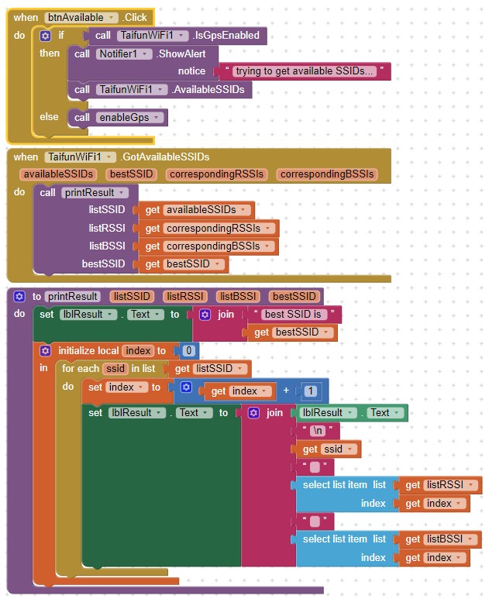Viewport: 489px width, 599px height.
Task: Click the '\n' text string block
Action: point(313,431)
